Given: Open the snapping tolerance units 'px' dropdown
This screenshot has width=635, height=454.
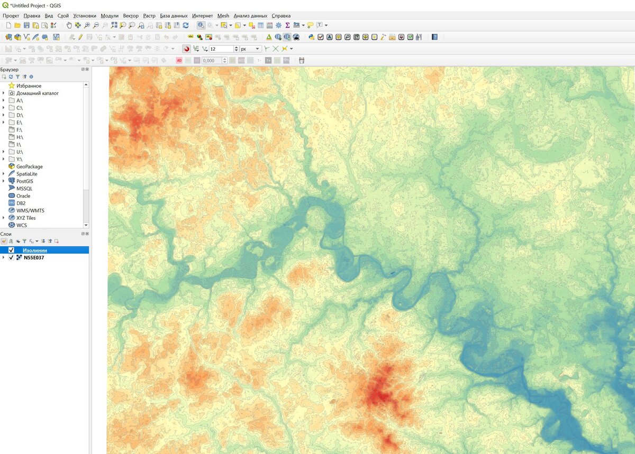Looking at the screenshot, I should (x=250, y=49).
